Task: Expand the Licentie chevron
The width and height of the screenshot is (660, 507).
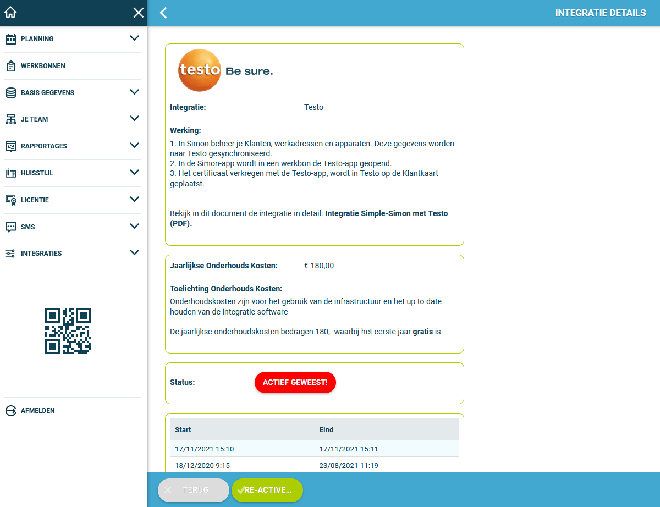Action: coord(135,199)
